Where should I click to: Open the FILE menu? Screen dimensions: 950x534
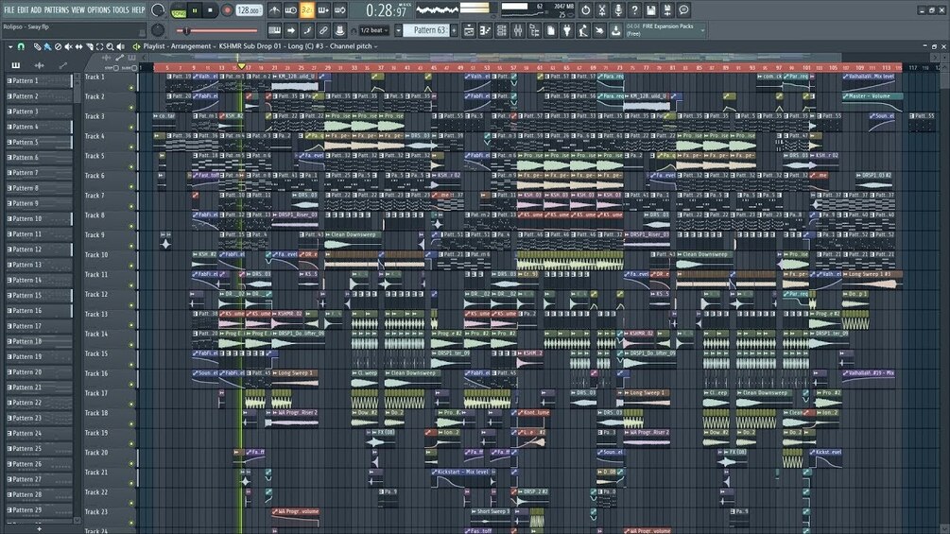[x=9, y=10]
